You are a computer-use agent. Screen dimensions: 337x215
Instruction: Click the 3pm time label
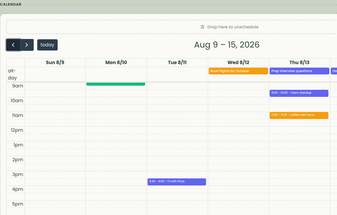pyautogui.click(x=18, y=174)
